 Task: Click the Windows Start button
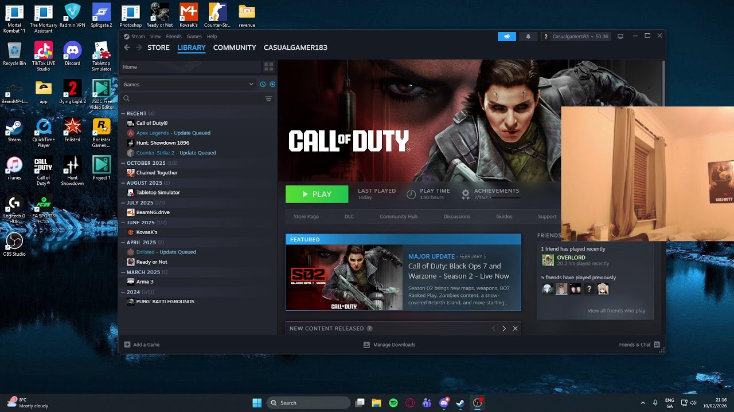tap(257, 403)
